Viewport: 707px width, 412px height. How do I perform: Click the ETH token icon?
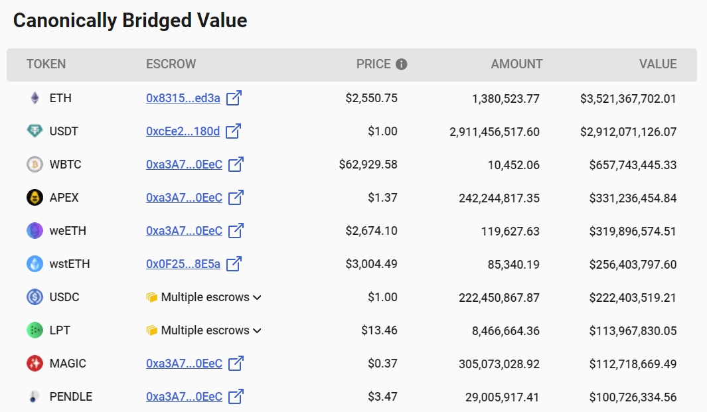coord(35,98)
